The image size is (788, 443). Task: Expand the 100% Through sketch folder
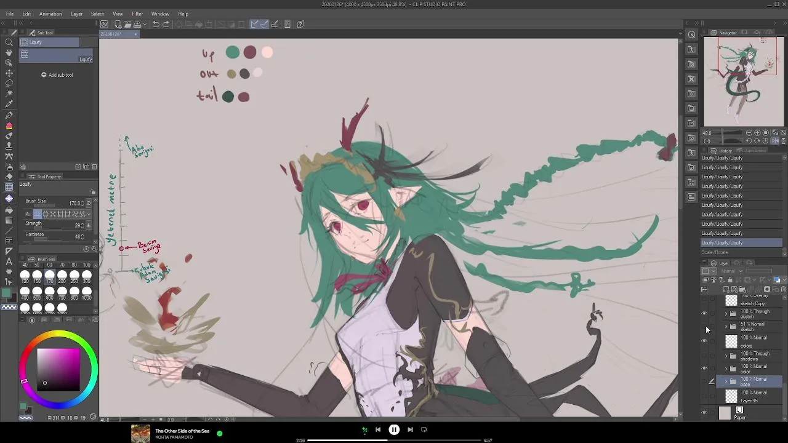(726, 314)
